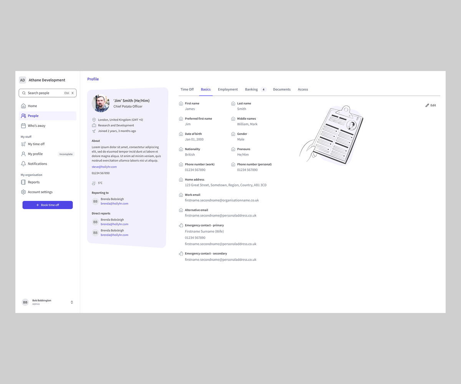Screen dimensions: 461x384
Task: Open the Documents tab
Action: [282, 89]
